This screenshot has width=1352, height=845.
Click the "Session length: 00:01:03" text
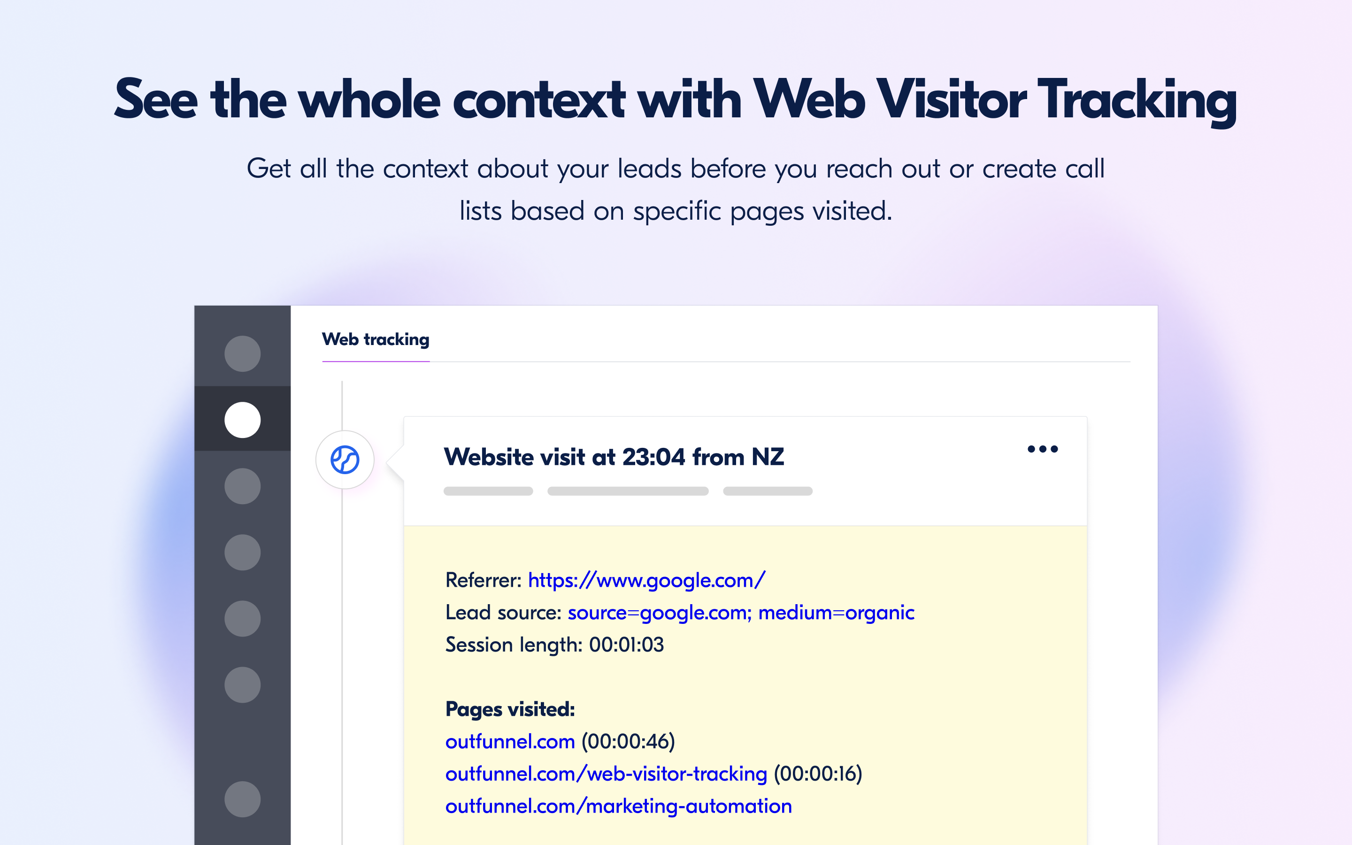554,645
